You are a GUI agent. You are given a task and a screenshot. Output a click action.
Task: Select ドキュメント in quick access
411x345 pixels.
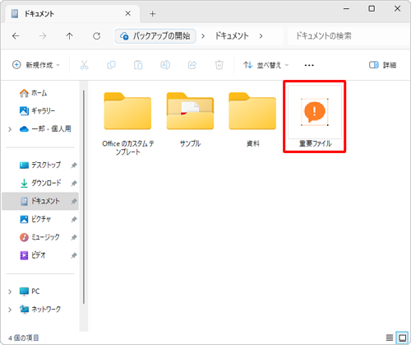pyautogui.click(x=40, y=201)
